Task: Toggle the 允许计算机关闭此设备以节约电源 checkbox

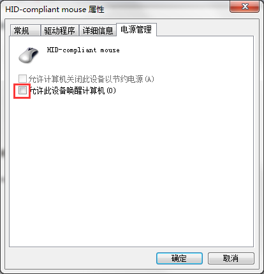Action: click(x=22, y=78)
